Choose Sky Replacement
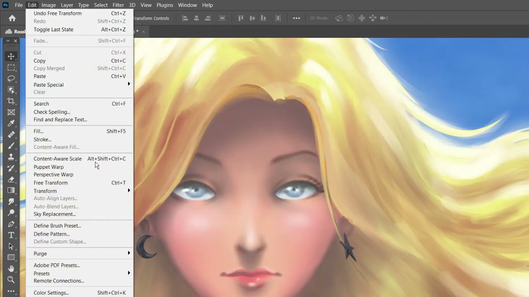This screenshot has height=297, width=529. pos(80,214)
